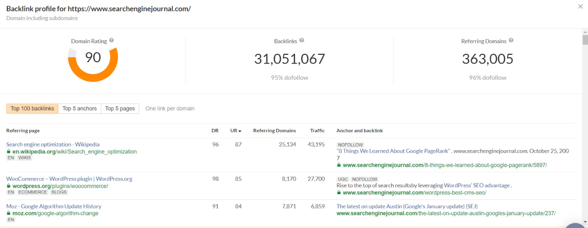Click the vertical scrollbar thumb
Viewport: 588px width, 228px height.
[585, 40]
